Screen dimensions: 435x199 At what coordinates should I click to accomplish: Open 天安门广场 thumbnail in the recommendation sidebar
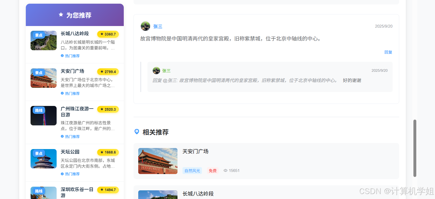click(x=43, y=78)
